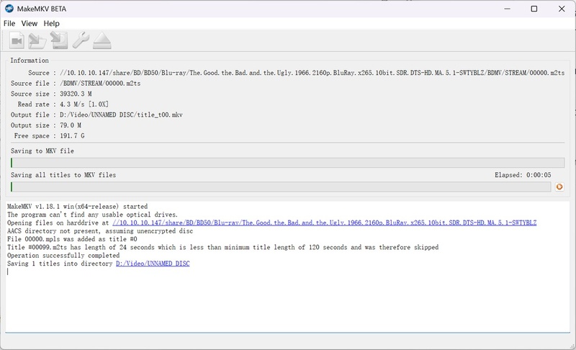Click the Open files video camera icon

coord(17,40)
